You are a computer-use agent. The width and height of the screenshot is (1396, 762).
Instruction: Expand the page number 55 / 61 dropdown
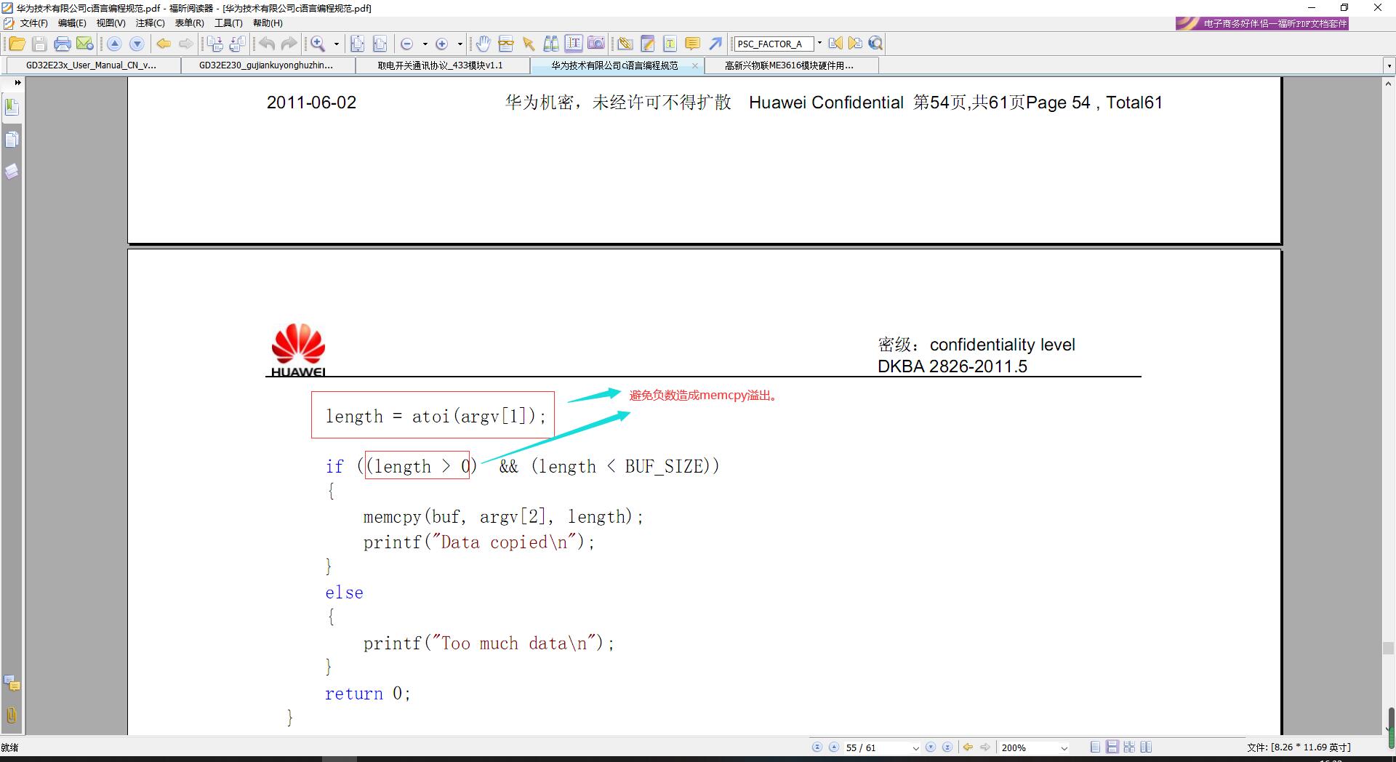(915, 747)
